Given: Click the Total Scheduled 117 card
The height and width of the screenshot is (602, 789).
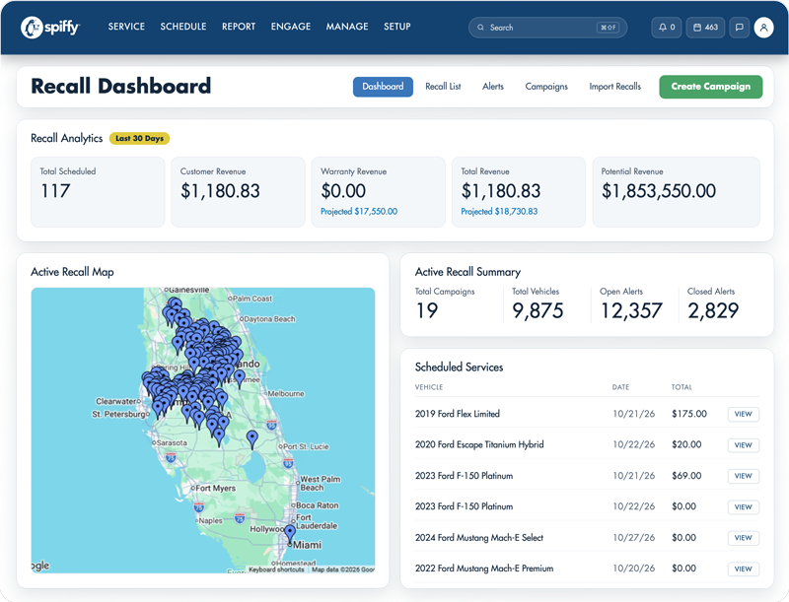Looking at the screenshot, I should [98, 192].
